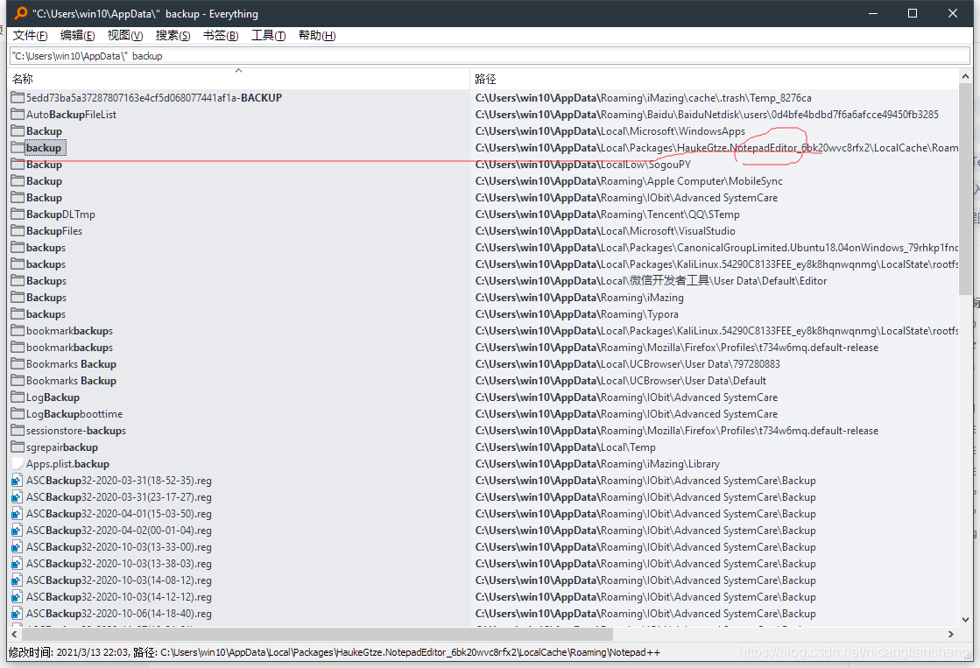The image size is (980, 668).
Task: Click reg icon of ASCBackup32-2020-04-01(15-03-50).reg
Action: (18, 514)
